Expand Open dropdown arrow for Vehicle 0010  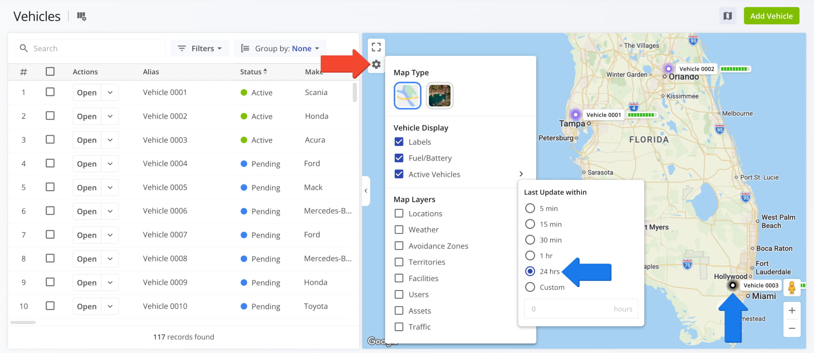point(110,306)
